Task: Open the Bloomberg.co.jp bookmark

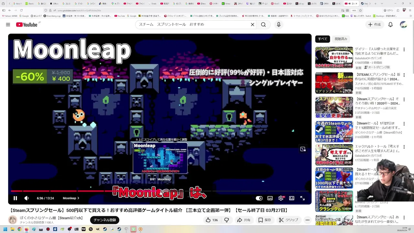Action: (x=52, y=16)
